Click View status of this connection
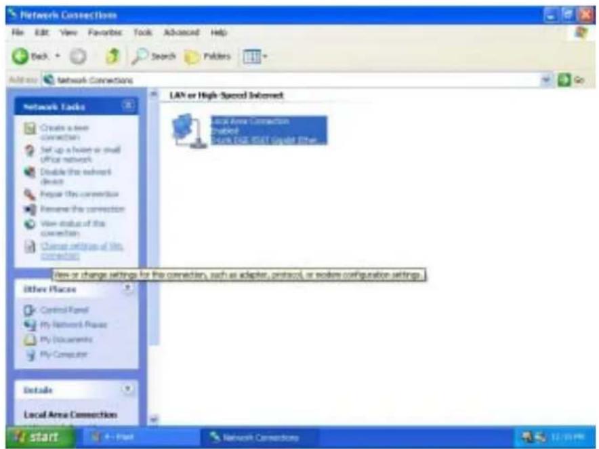This screenshot has width=599, height=449. pyautogui.click(x=73, y=228)
